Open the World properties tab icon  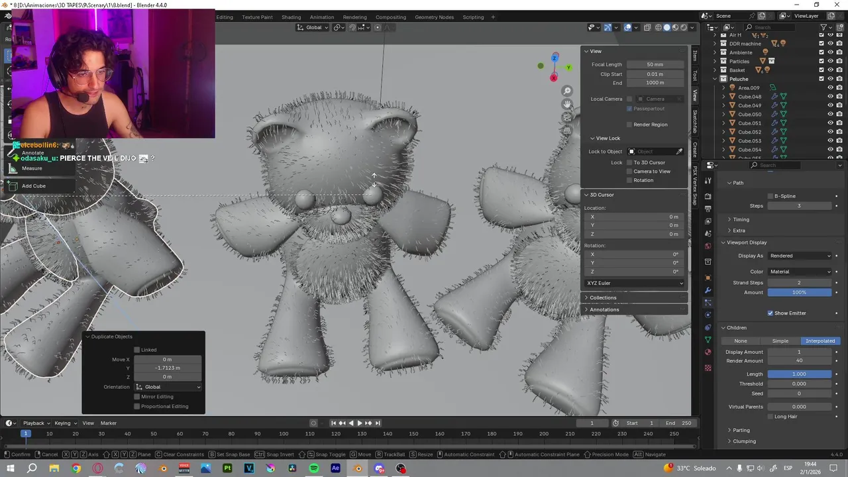708,246
